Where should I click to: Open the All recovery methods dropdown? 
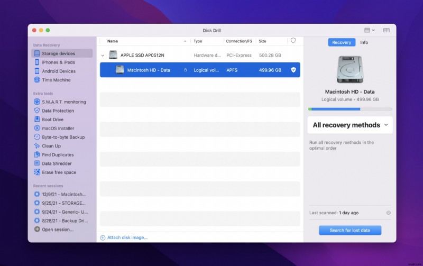click(x=350, y=125)
